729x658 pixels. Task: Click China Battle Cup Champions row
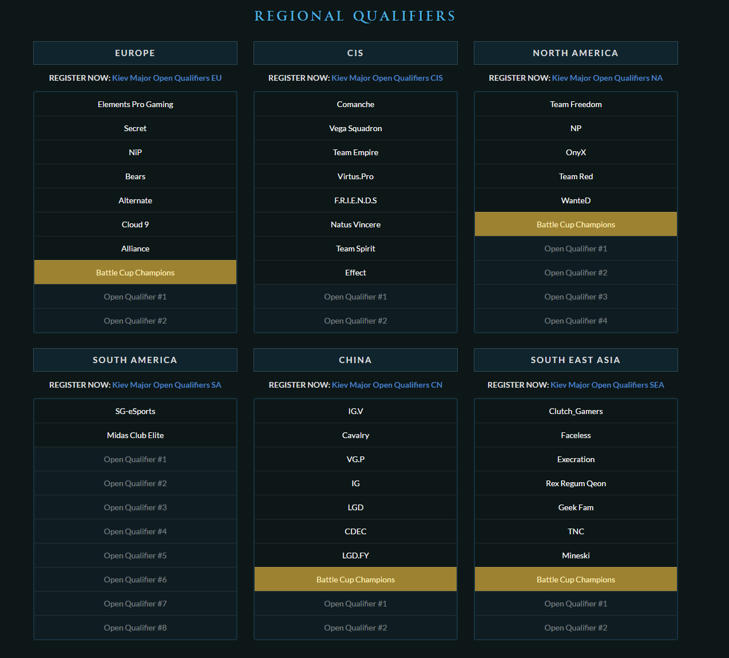coord(355,580)
